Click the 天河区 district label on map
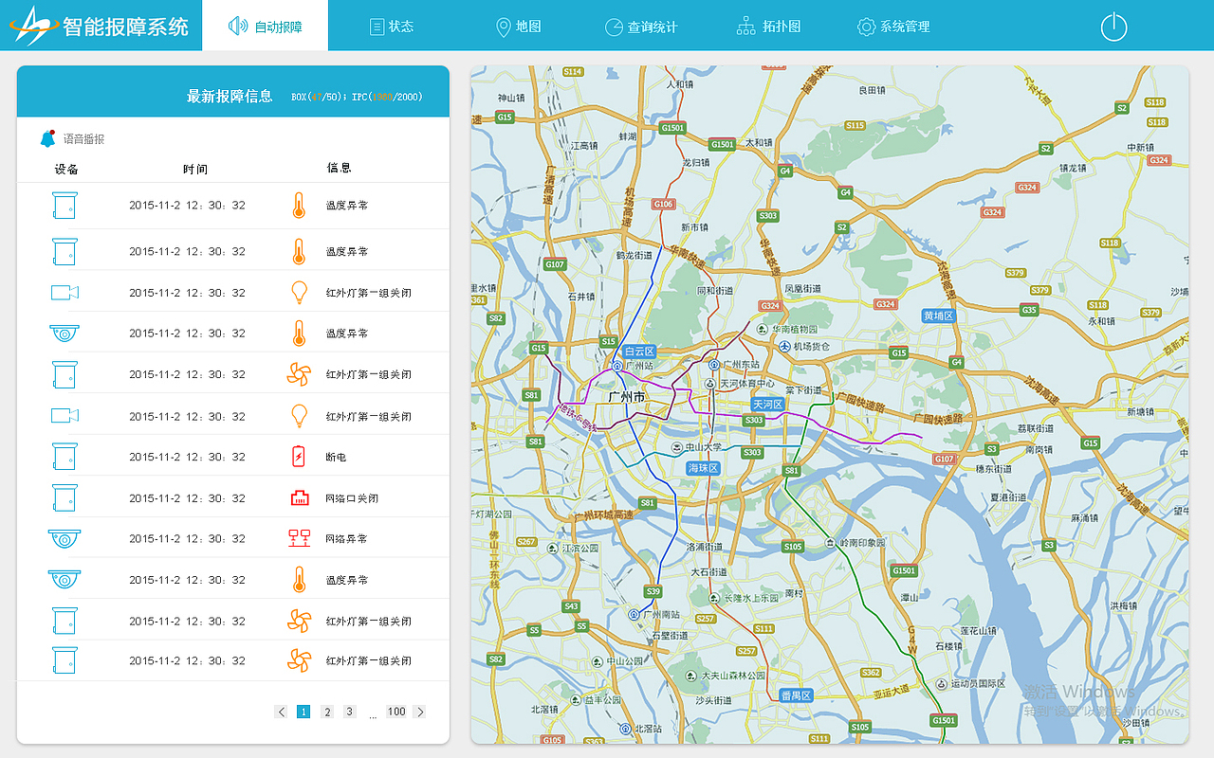This screenshot has width=1214, height=758. point(767,405)
